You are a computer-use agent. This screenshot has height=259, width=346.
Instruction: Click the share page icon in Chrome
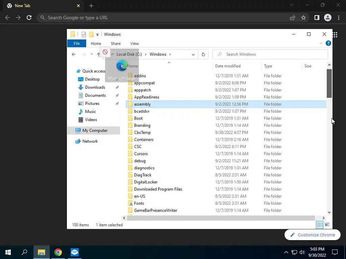(293, 18)
